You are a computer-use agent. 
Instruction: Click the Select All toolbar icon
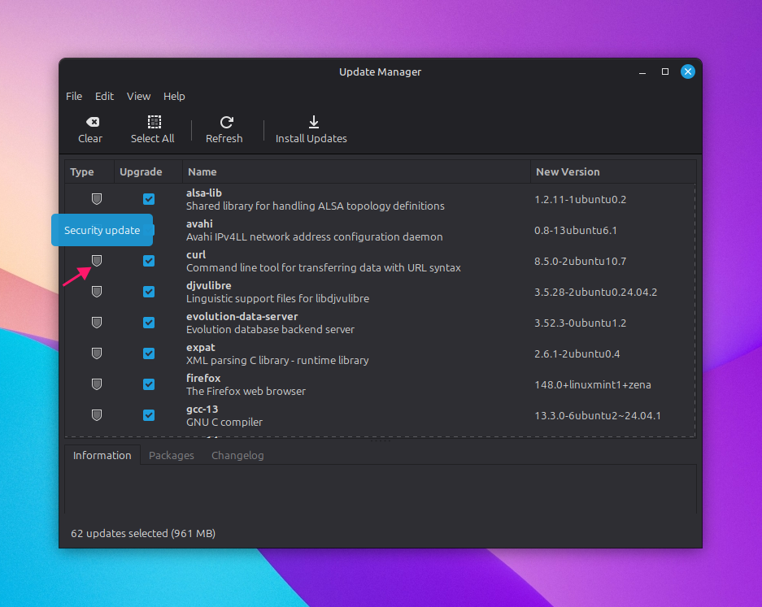[x=154, y=121]
